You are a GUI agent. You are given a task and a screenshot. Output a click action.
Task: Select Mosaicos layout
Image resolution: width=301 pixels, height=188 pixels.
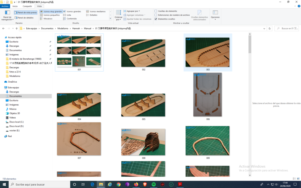[x=46, y=19]
